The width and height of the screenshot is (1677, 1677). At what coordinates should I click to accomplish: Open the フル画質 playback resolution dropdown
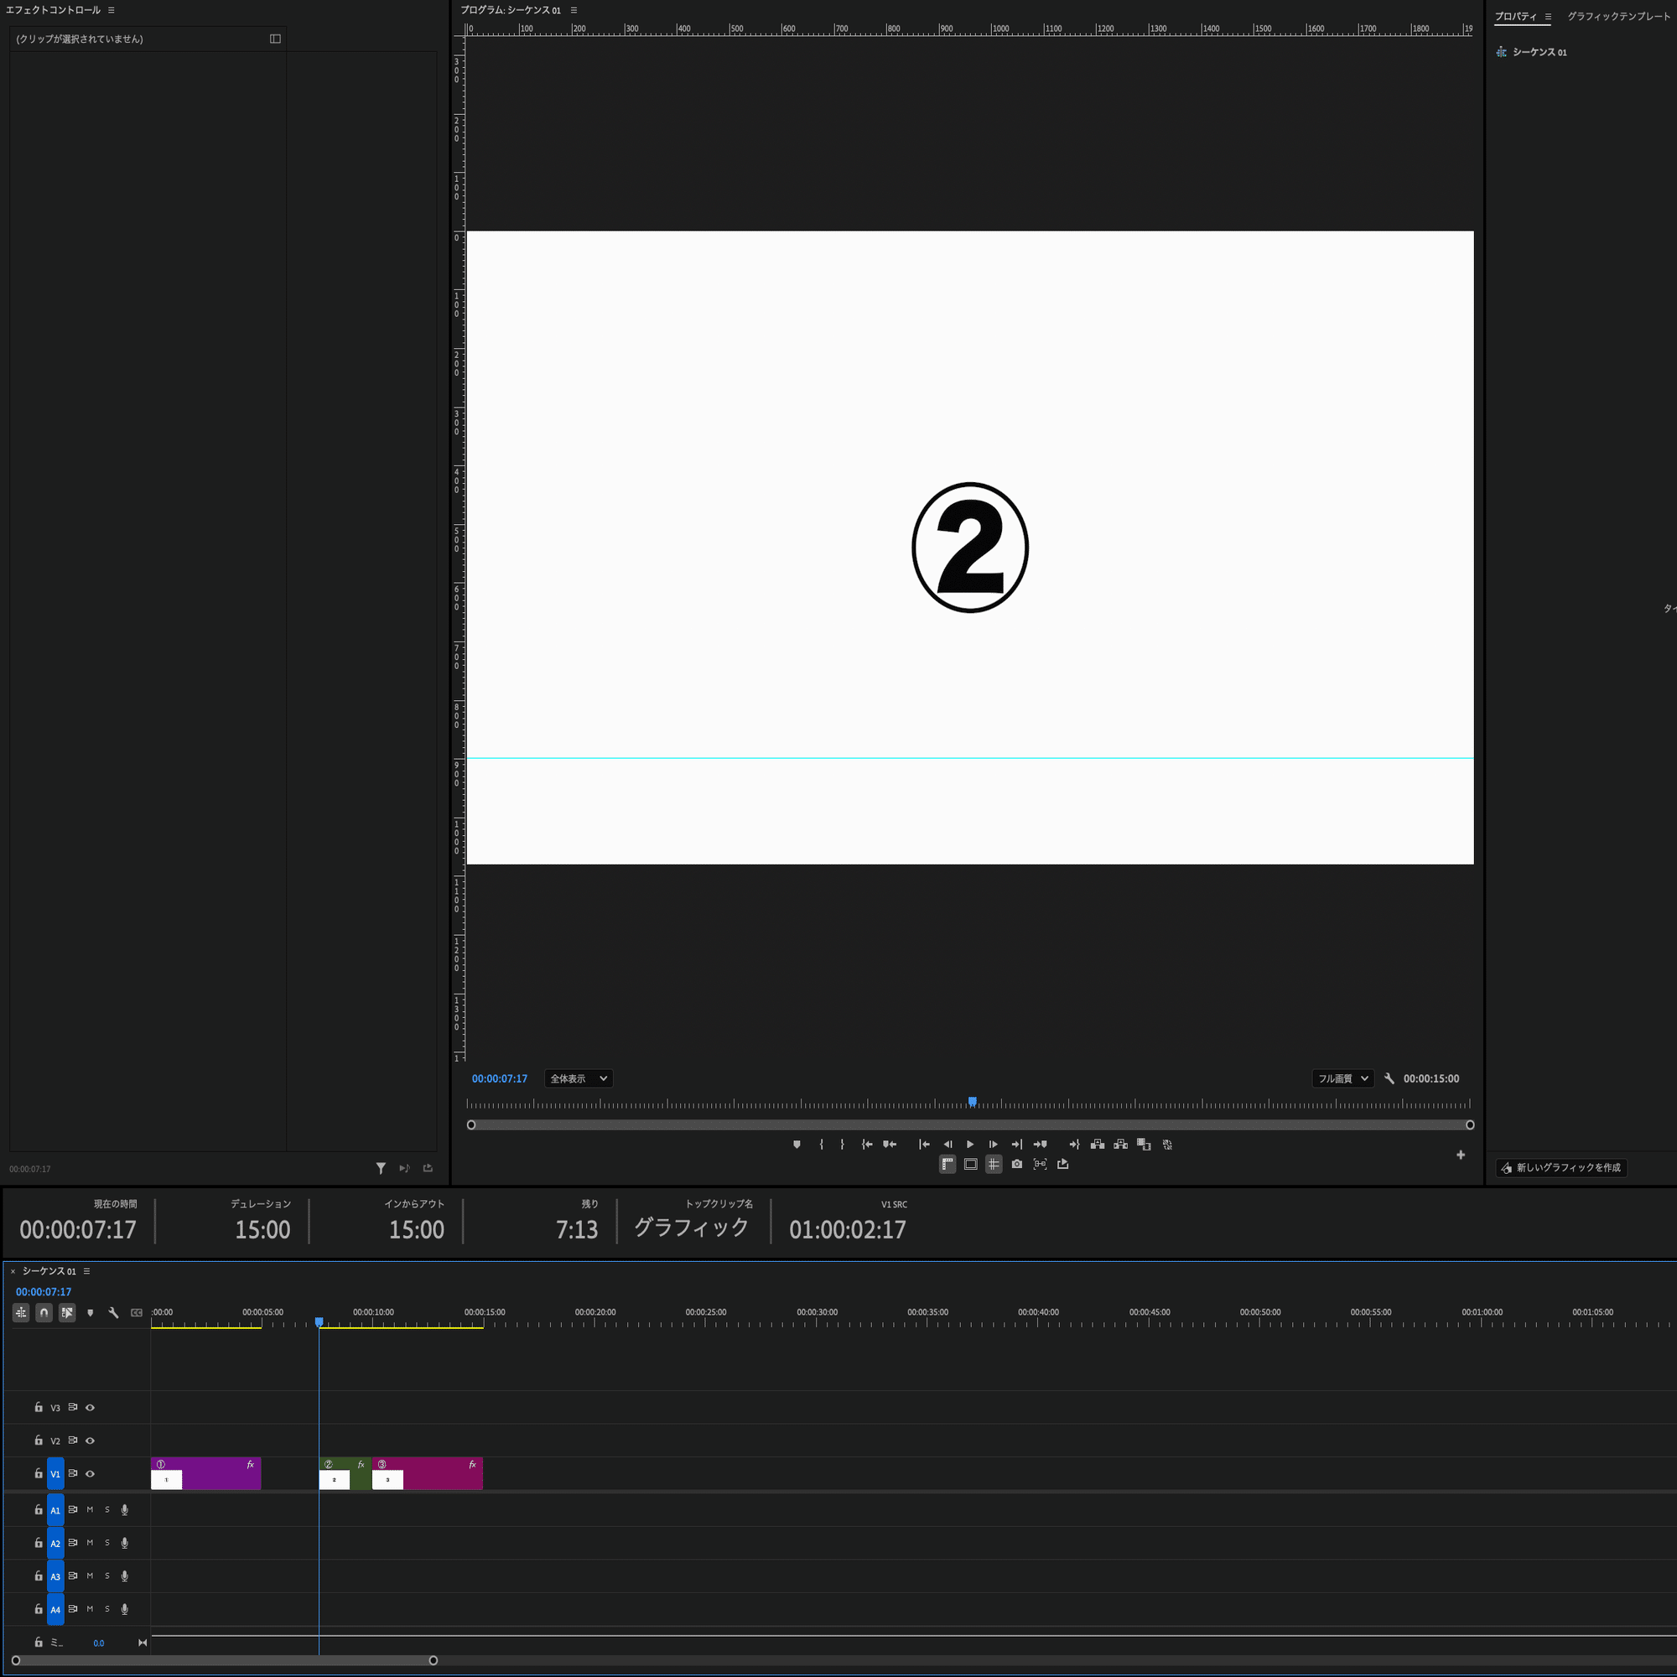[x=1342, y=1078]
